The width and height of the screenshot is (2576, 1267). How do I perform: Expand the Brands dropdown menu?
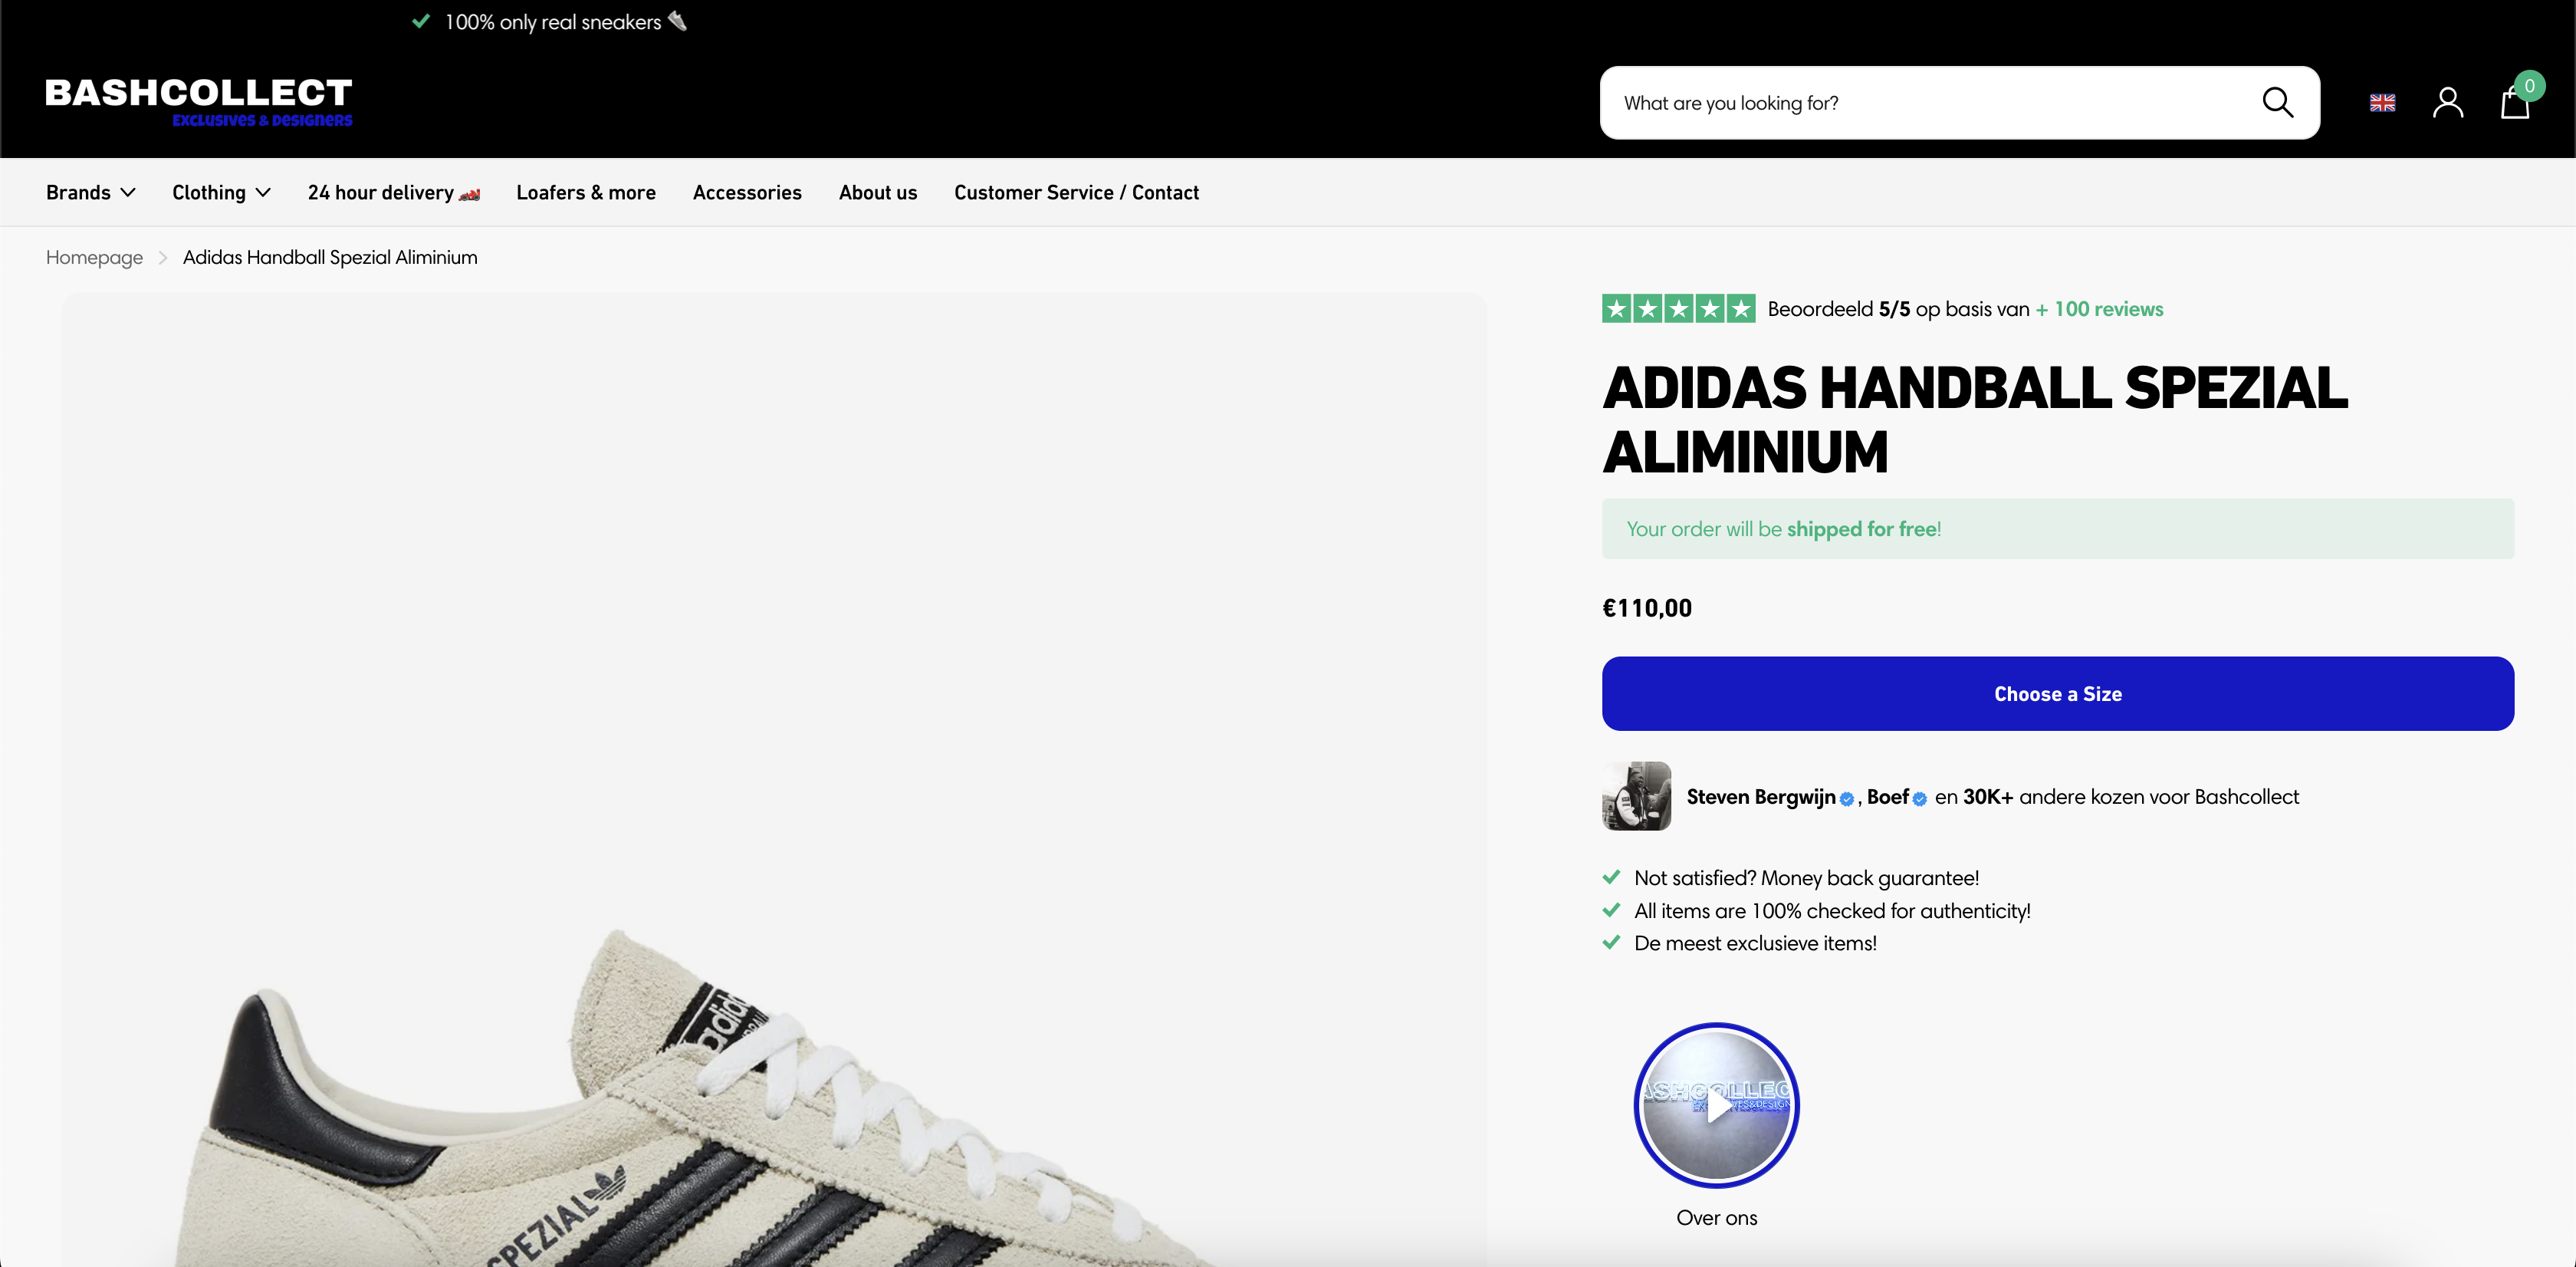click(x=90, y=192)
